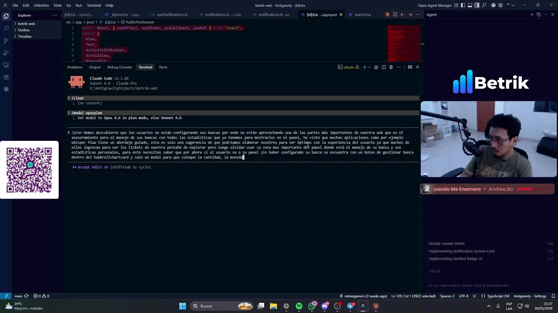Open the Source Control view
Viewport: 558px width, 313px height.
pos(6,40)
